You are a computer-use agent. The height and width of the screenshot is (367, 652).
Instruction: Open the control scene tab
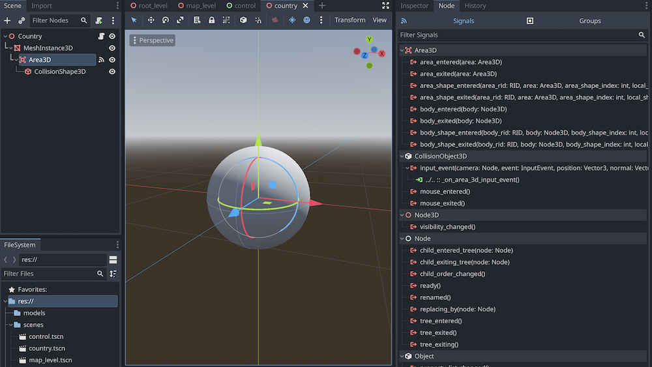tap(241, 5)
